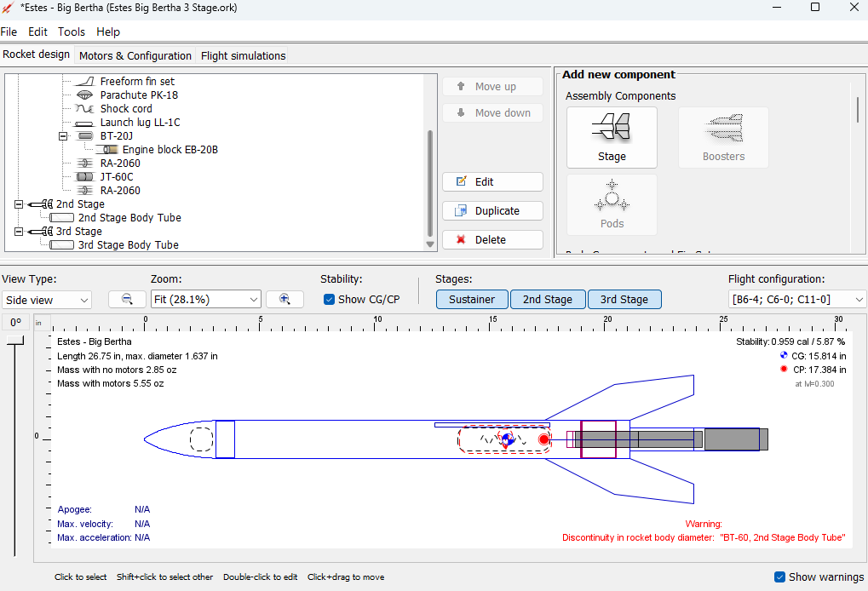This screenshot has width=868, height=591.
Task: Click the zoom in magnifier icon
Action: [x=285, y=299]
